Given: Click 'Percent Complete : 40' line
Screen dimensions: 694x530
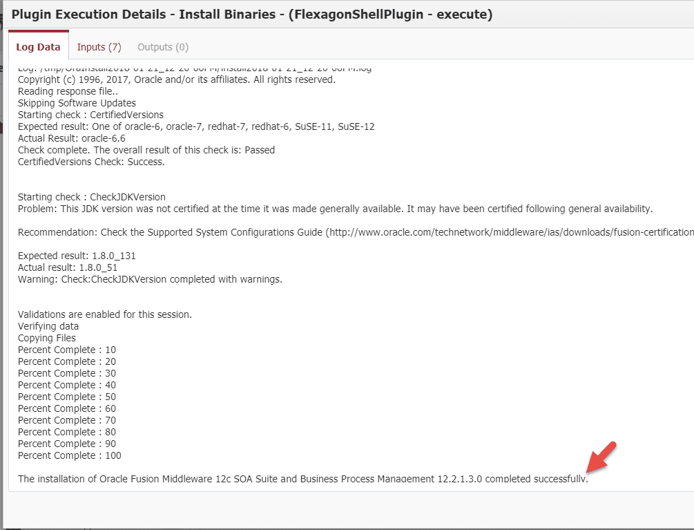Looking at the screenshot, I should coord(67,385).
